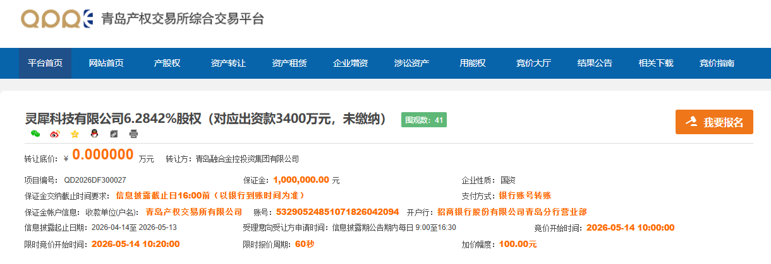This screenshot has width=771, height=264.
Task: Click bidding start time 2026-05-14 10:00:00
Action: click(630, 227)
